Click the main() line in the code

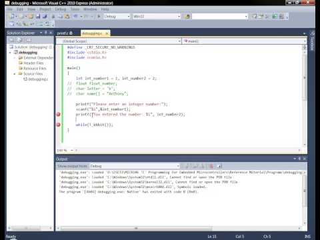(73, 68)
